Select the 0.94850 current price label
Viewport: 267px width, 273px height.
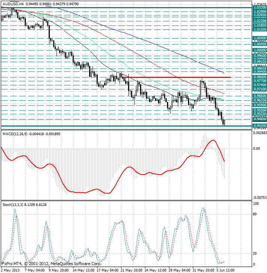click(260, 119)
